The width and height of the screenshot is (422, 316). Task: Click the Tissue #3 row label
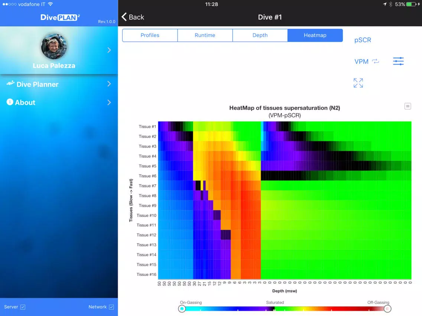(x=147, y=147)
